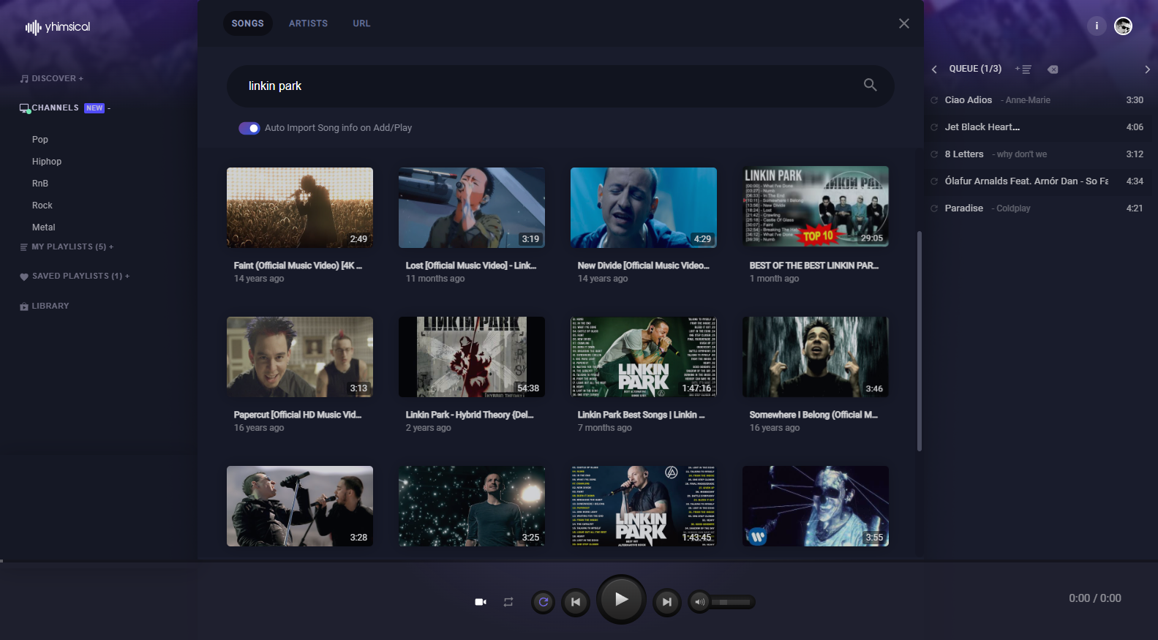Open the New Divide music video thumbnail

point(644,208)
